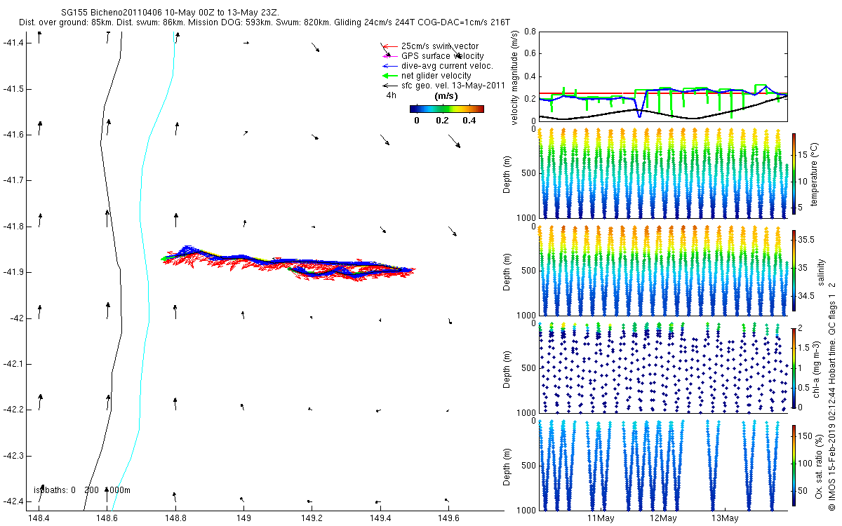Click the 13May time axis label
842x526 pixels.
[x=725, y=518]
